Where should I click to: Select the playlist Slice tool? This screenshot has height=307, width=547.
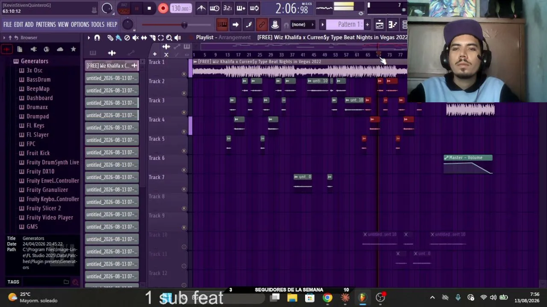[153, 38]
